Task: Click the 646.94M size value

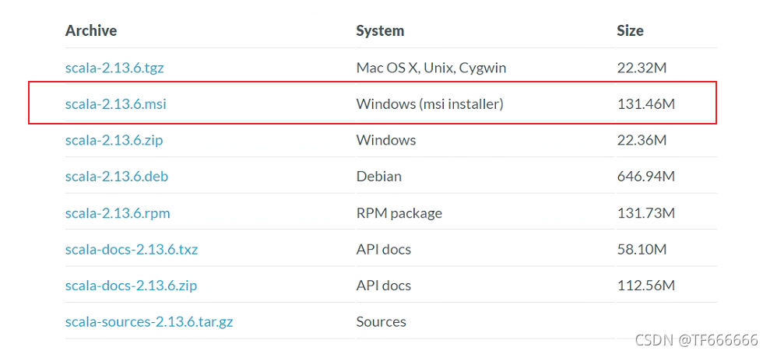Action: point(645,177)
